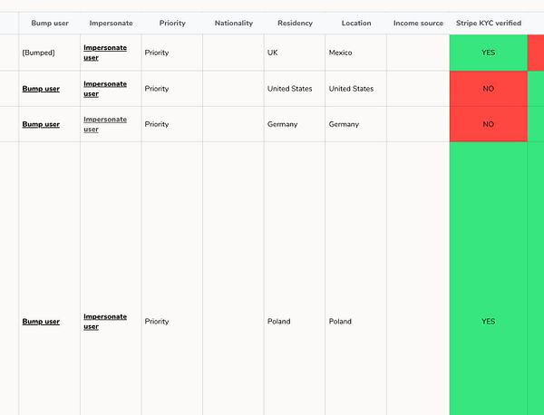Open Impersonate user link in Poland row
The width and height of the screenshot is (544, 415).
click(105, 322)
